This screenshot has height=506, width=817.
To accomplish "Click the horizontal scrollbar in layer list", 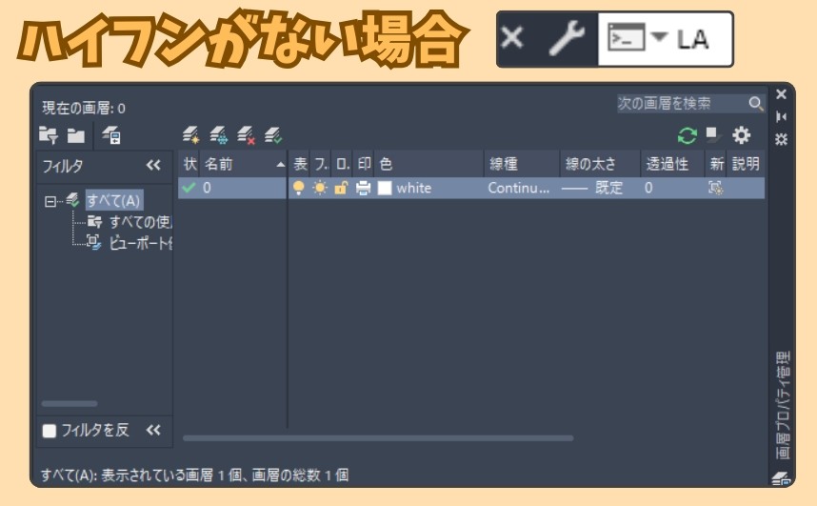I will coord(378,438).
